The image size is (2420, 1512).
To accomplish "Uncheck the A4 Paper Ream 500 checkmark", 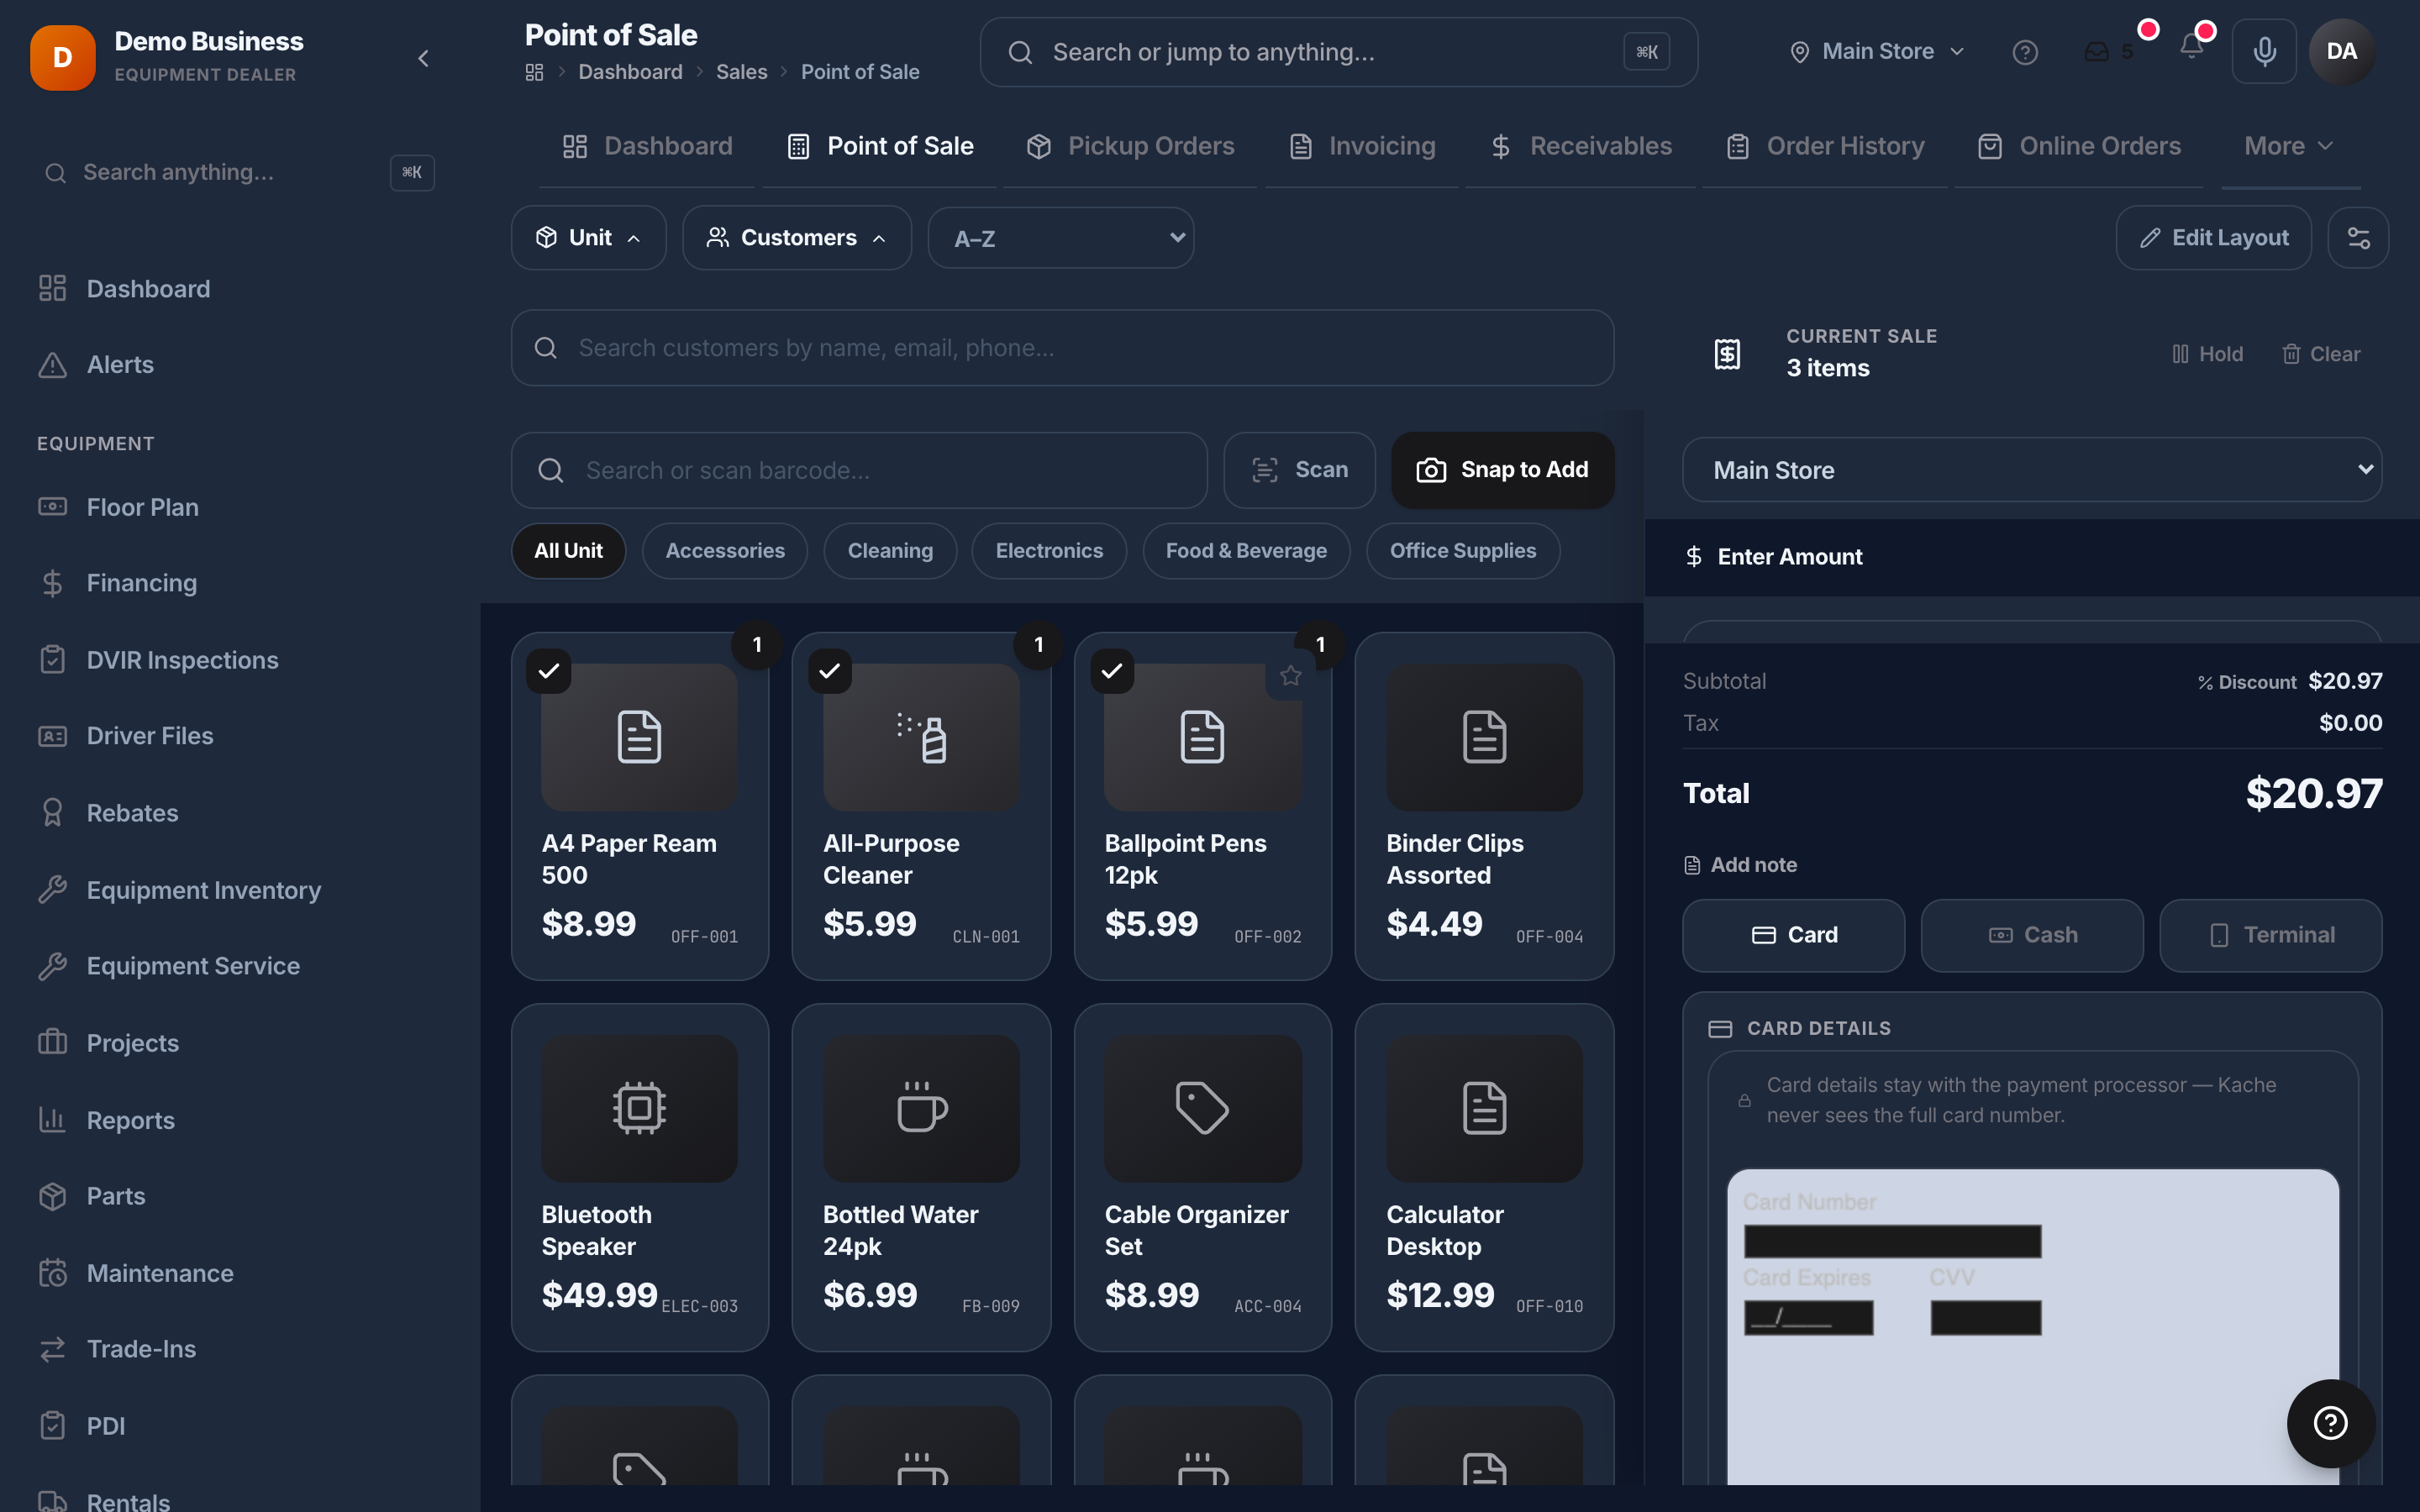I will point(548,671).
